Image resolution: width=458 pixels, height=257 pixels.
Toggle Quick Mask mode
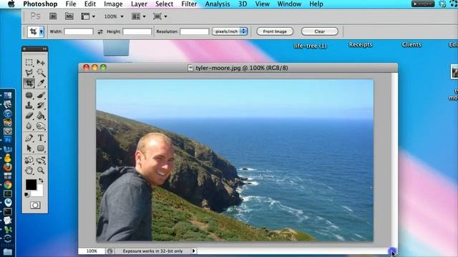point(35,206)
